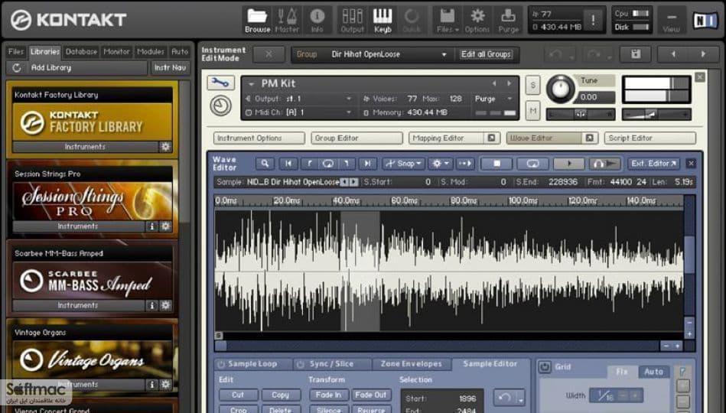Open Scarbee MM-Bass Amped gear settings

tap(165, 306)
